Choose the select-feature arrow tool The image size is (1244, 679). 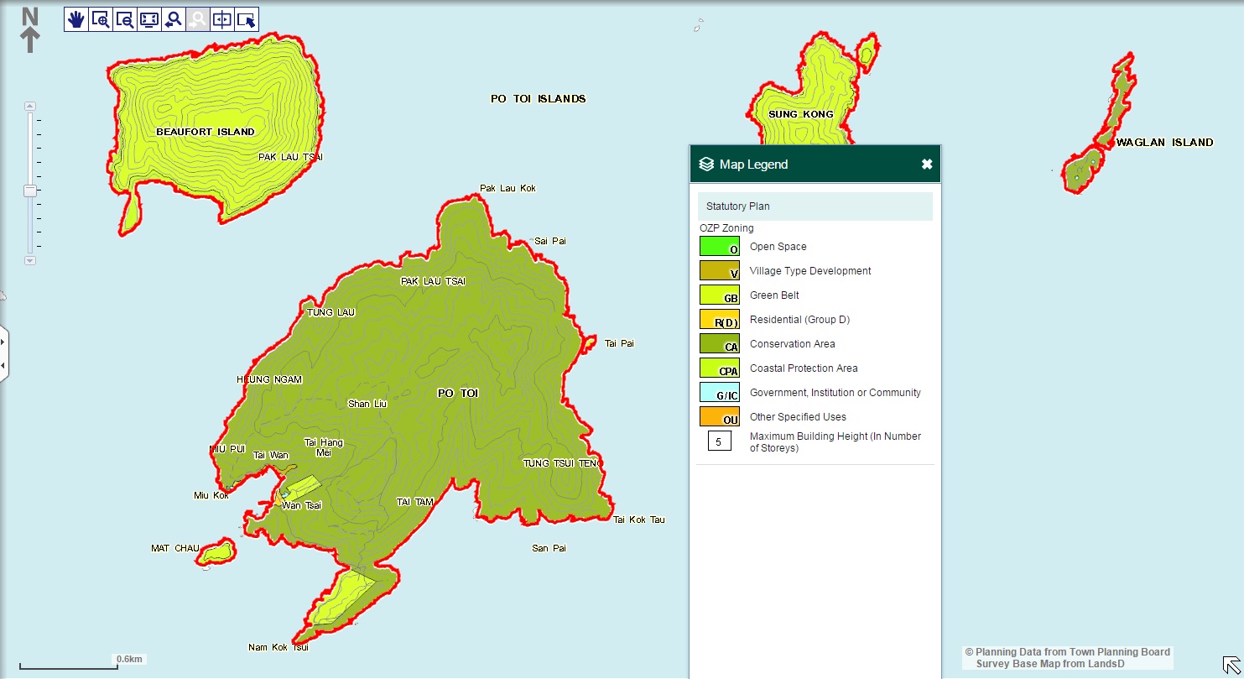pyautogui.click(x=247, y=20)
